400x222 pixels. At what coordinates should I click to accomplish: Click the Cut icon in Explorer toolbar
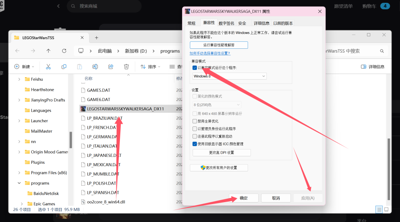click(48, 67)
